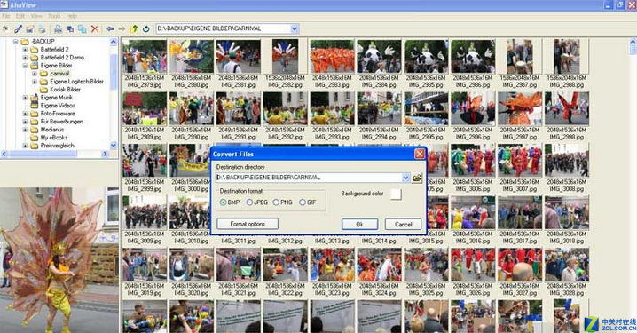Click the edit pencil icon in toolbar
This screenshot has width=637, height=333.
[x=19, y=28]
